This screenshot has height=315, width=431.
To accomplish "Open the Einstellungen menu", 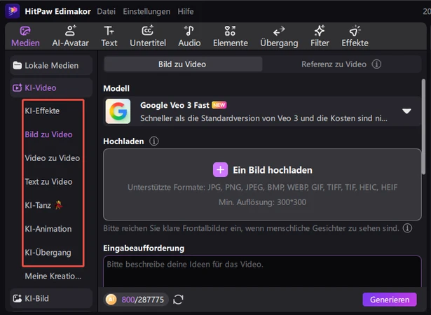I will [x=146, y=11].
